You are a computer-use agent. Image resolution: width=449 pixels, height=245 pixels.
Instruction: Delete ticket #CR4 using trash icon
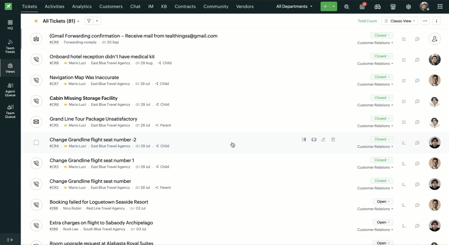coord(333,139)
